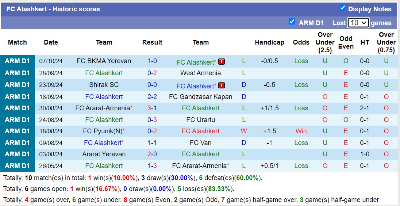400x206 pixels.
Task: Click the Result column header
Action: click(152, 42)
